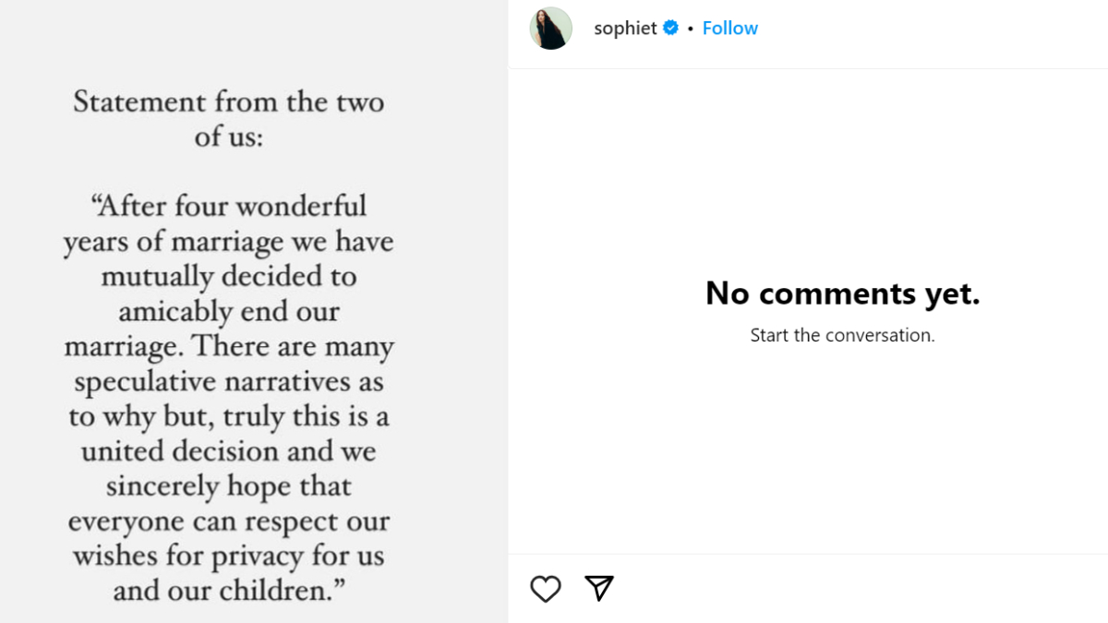1108x623 pixels.
Task: Click the "No comments yet." heading
Action: pyautogui.click(x=842, y=294)
